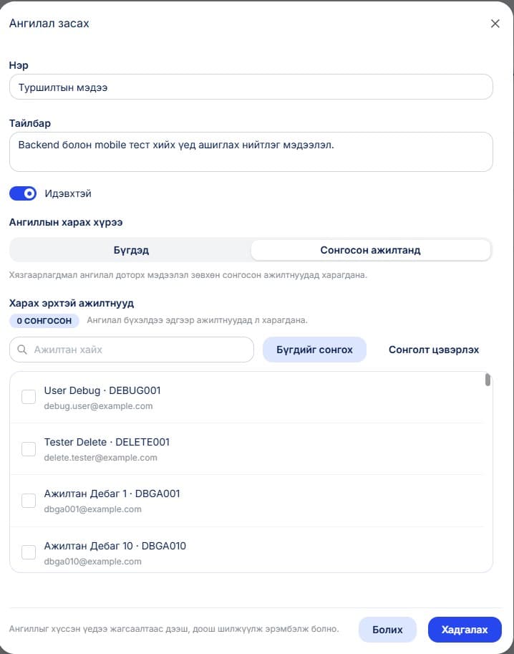Close the Ангилал засах dialog
The height and width of the screenshot is (654, 514).
pos(495,24)
